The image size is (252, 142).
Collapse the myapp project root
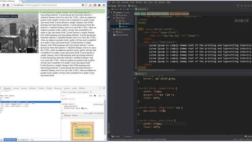(111, 12)
